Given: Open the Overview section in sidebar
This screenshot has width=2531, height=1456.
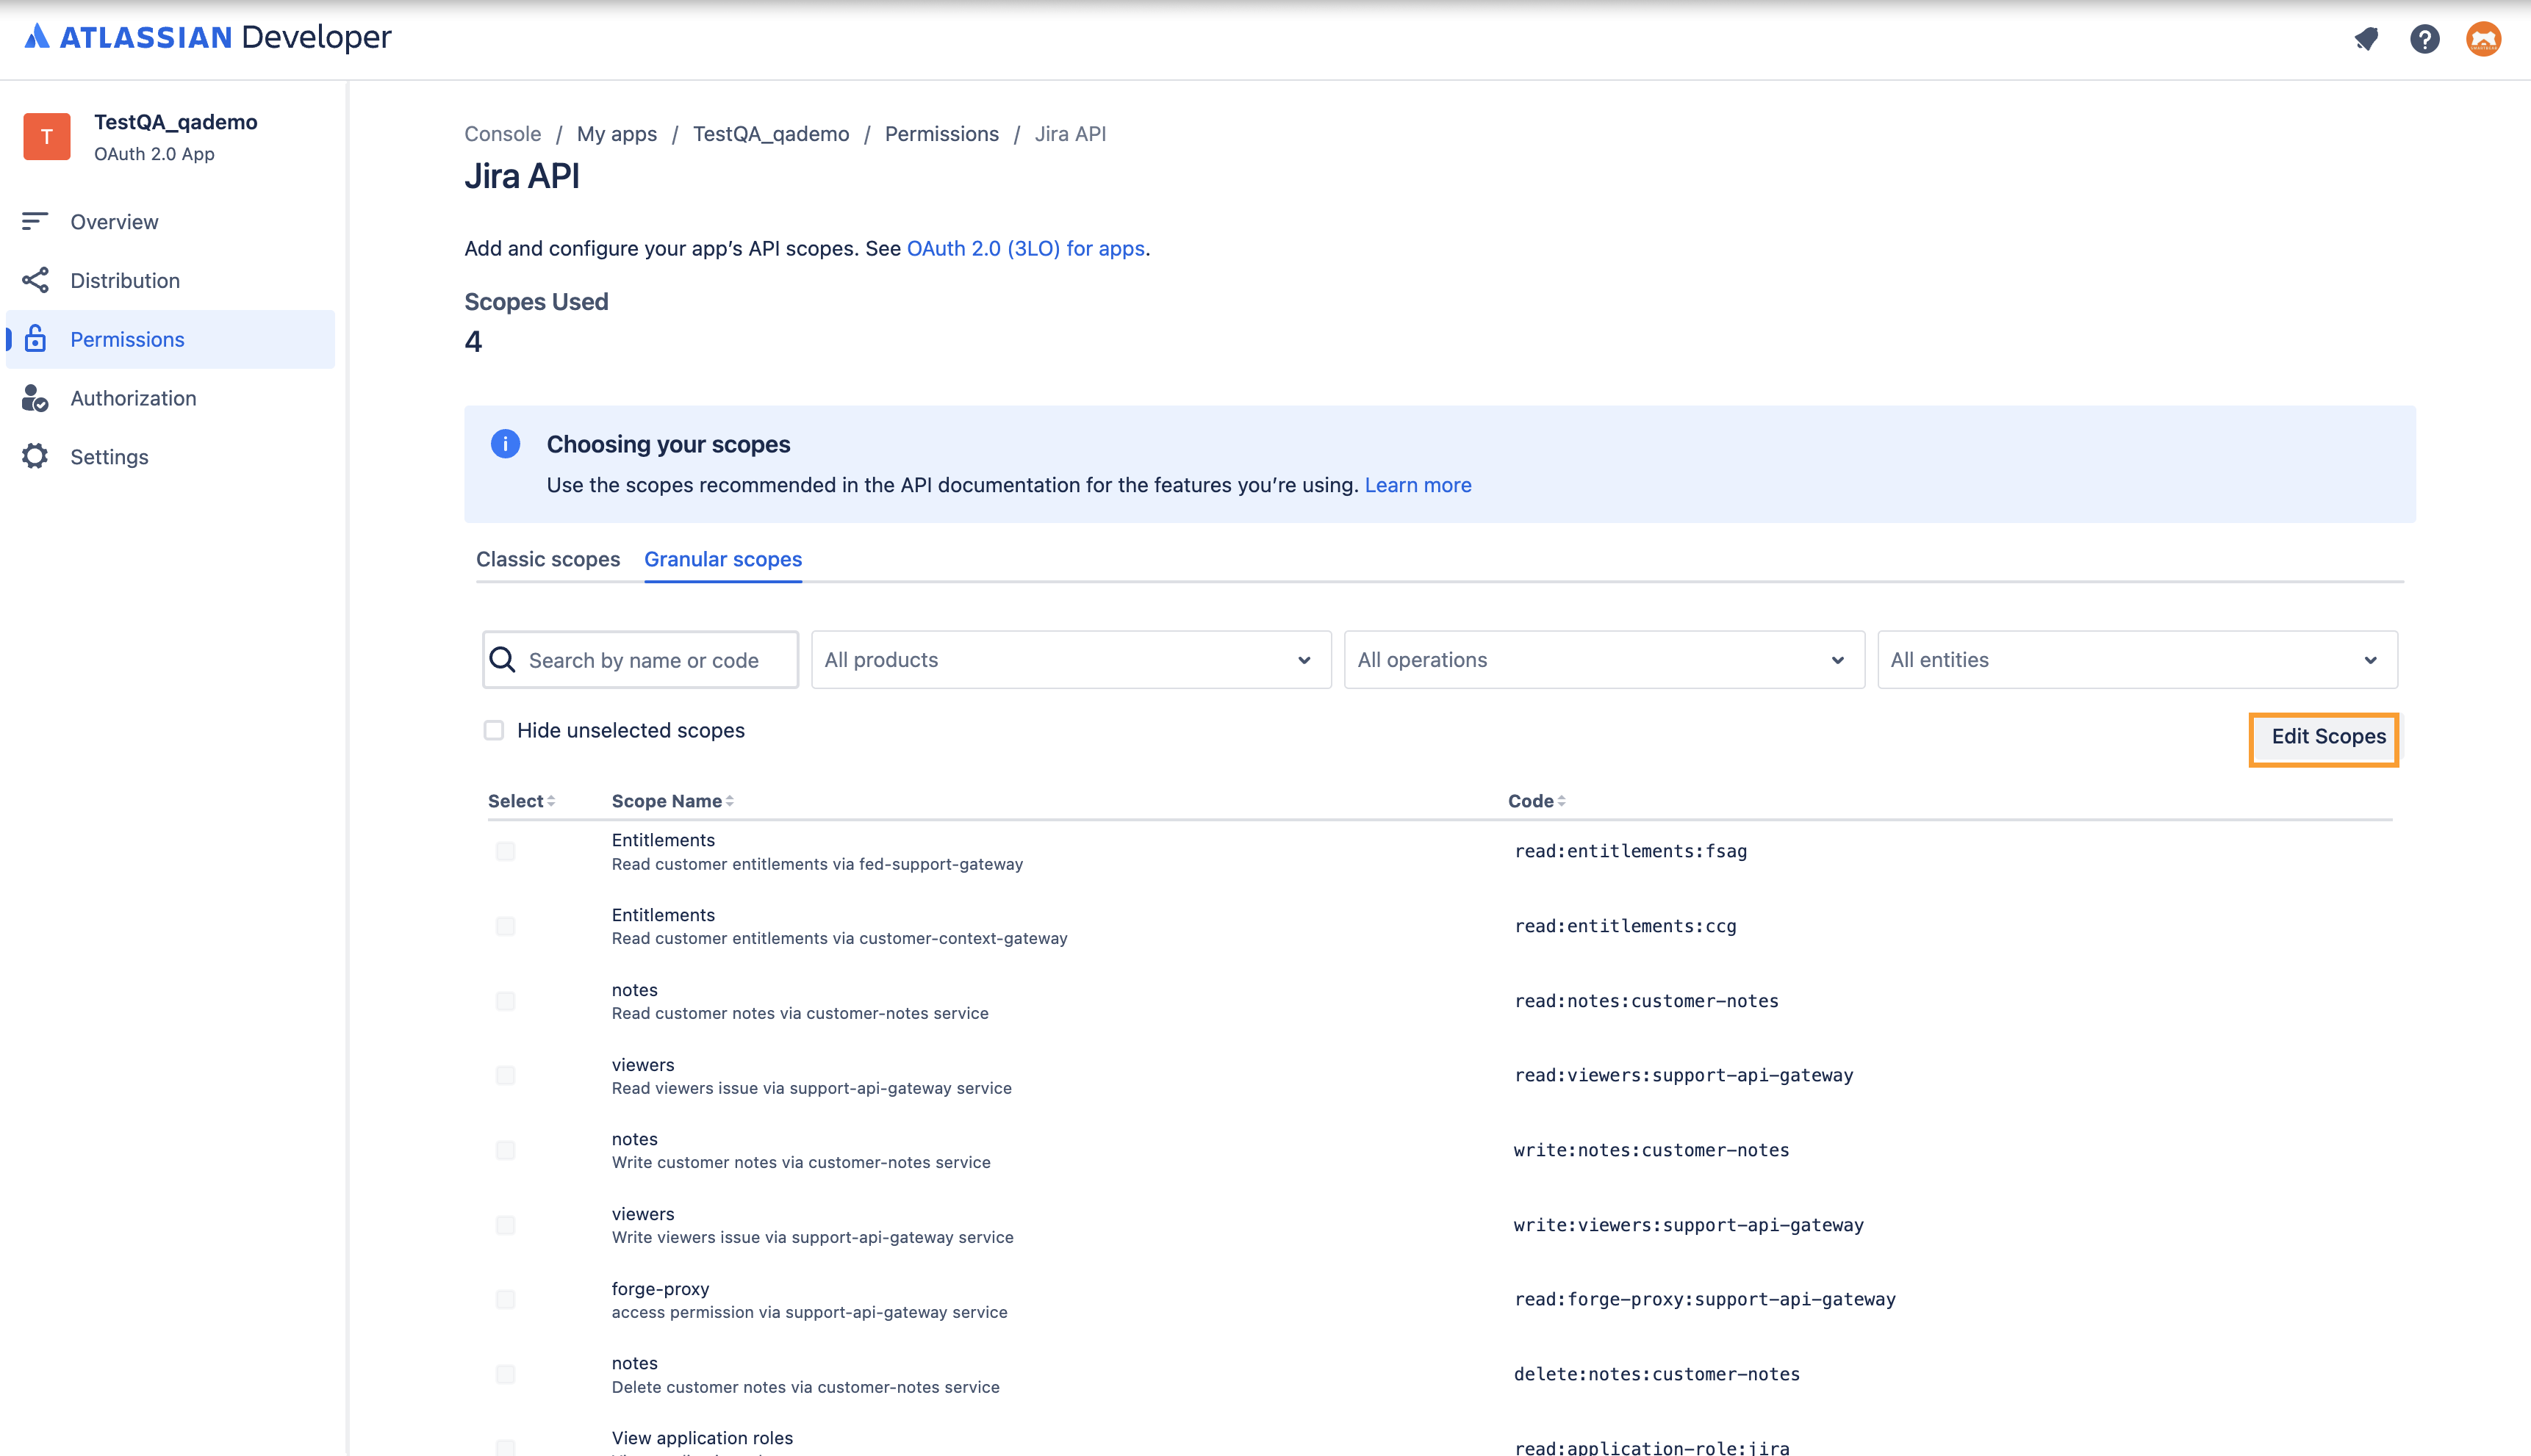Looking at the screenshot, I should click(113, 221).
